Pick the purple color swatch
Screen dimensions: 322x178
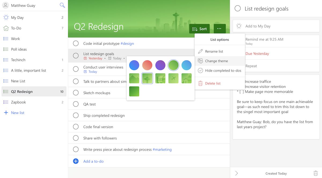coord(160,65)
